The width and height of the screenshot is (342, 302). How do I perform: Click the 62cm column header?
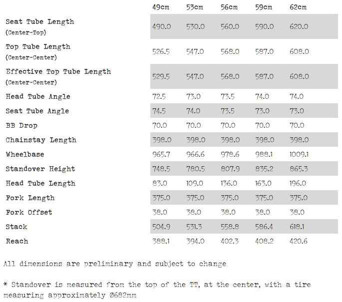point(298,7)
